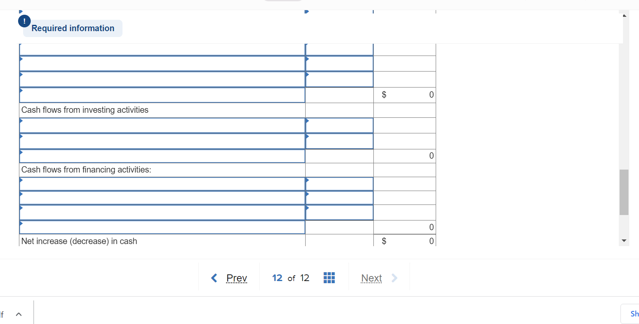The image size is (639, 324).
Task: Collapse the bottom panel using the upward chevron
Action: (x=19, y=313)
